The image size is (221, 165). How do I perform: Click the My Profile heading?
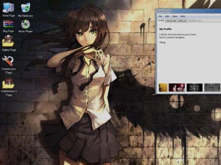(x=165, y=29)
